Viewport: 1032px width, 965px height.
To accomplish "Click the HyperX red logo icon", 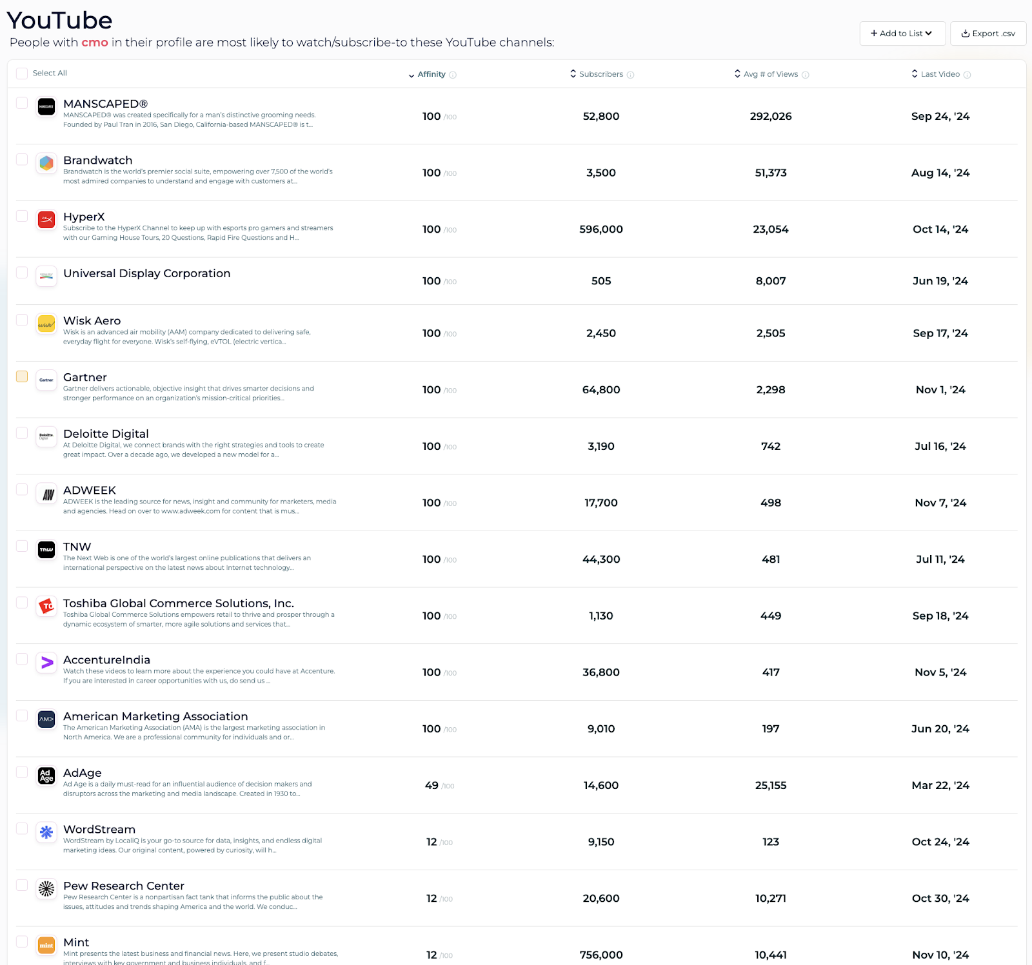I will [46, 220].
